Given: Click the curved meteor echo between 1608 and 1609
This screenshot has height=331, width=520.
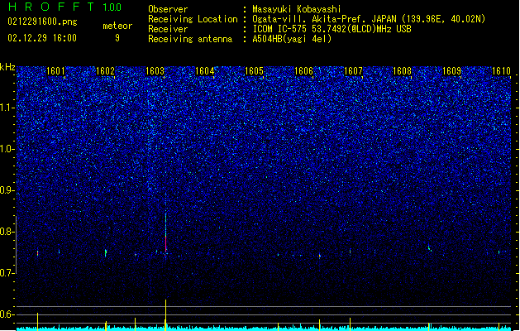Looking at the screenshot, I should [429, 247].
